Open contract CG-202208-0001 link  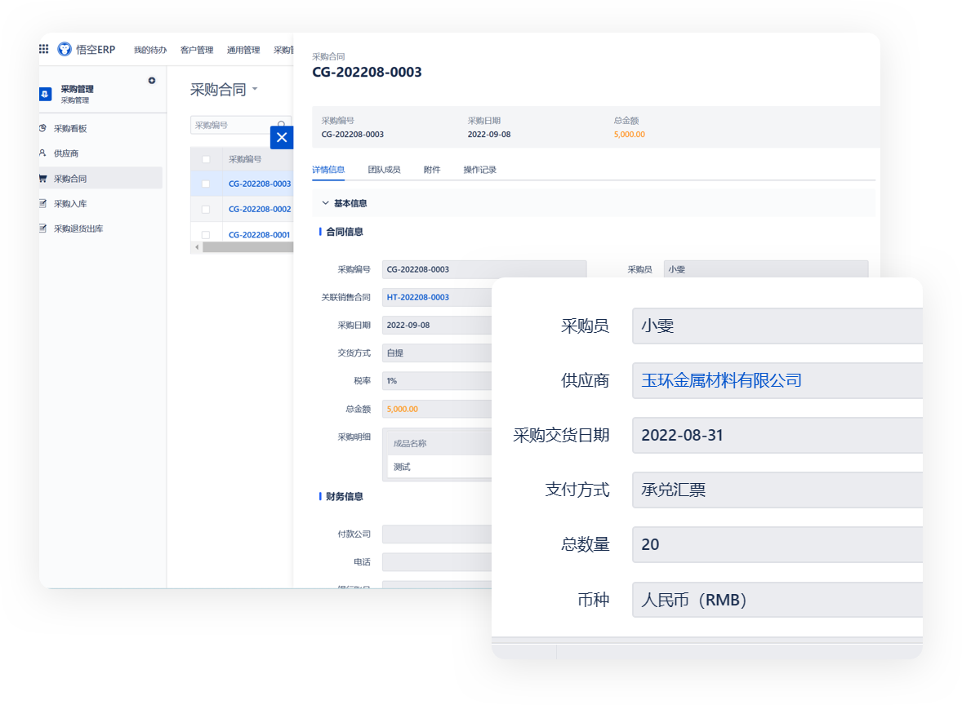pyautogui.click(x=259, y=235)
